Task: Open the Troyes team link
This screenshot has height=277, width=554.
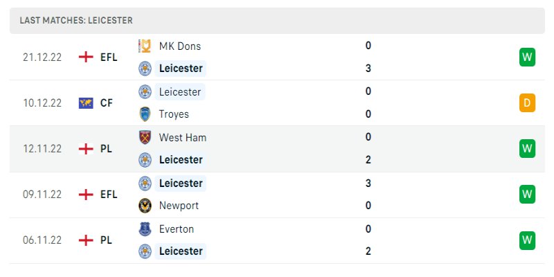Action: click(173, 114)
